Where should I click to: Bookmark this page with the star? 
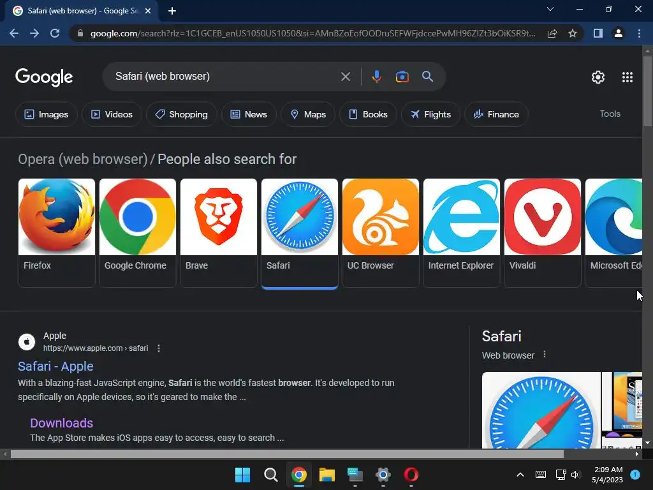[573, 33]
